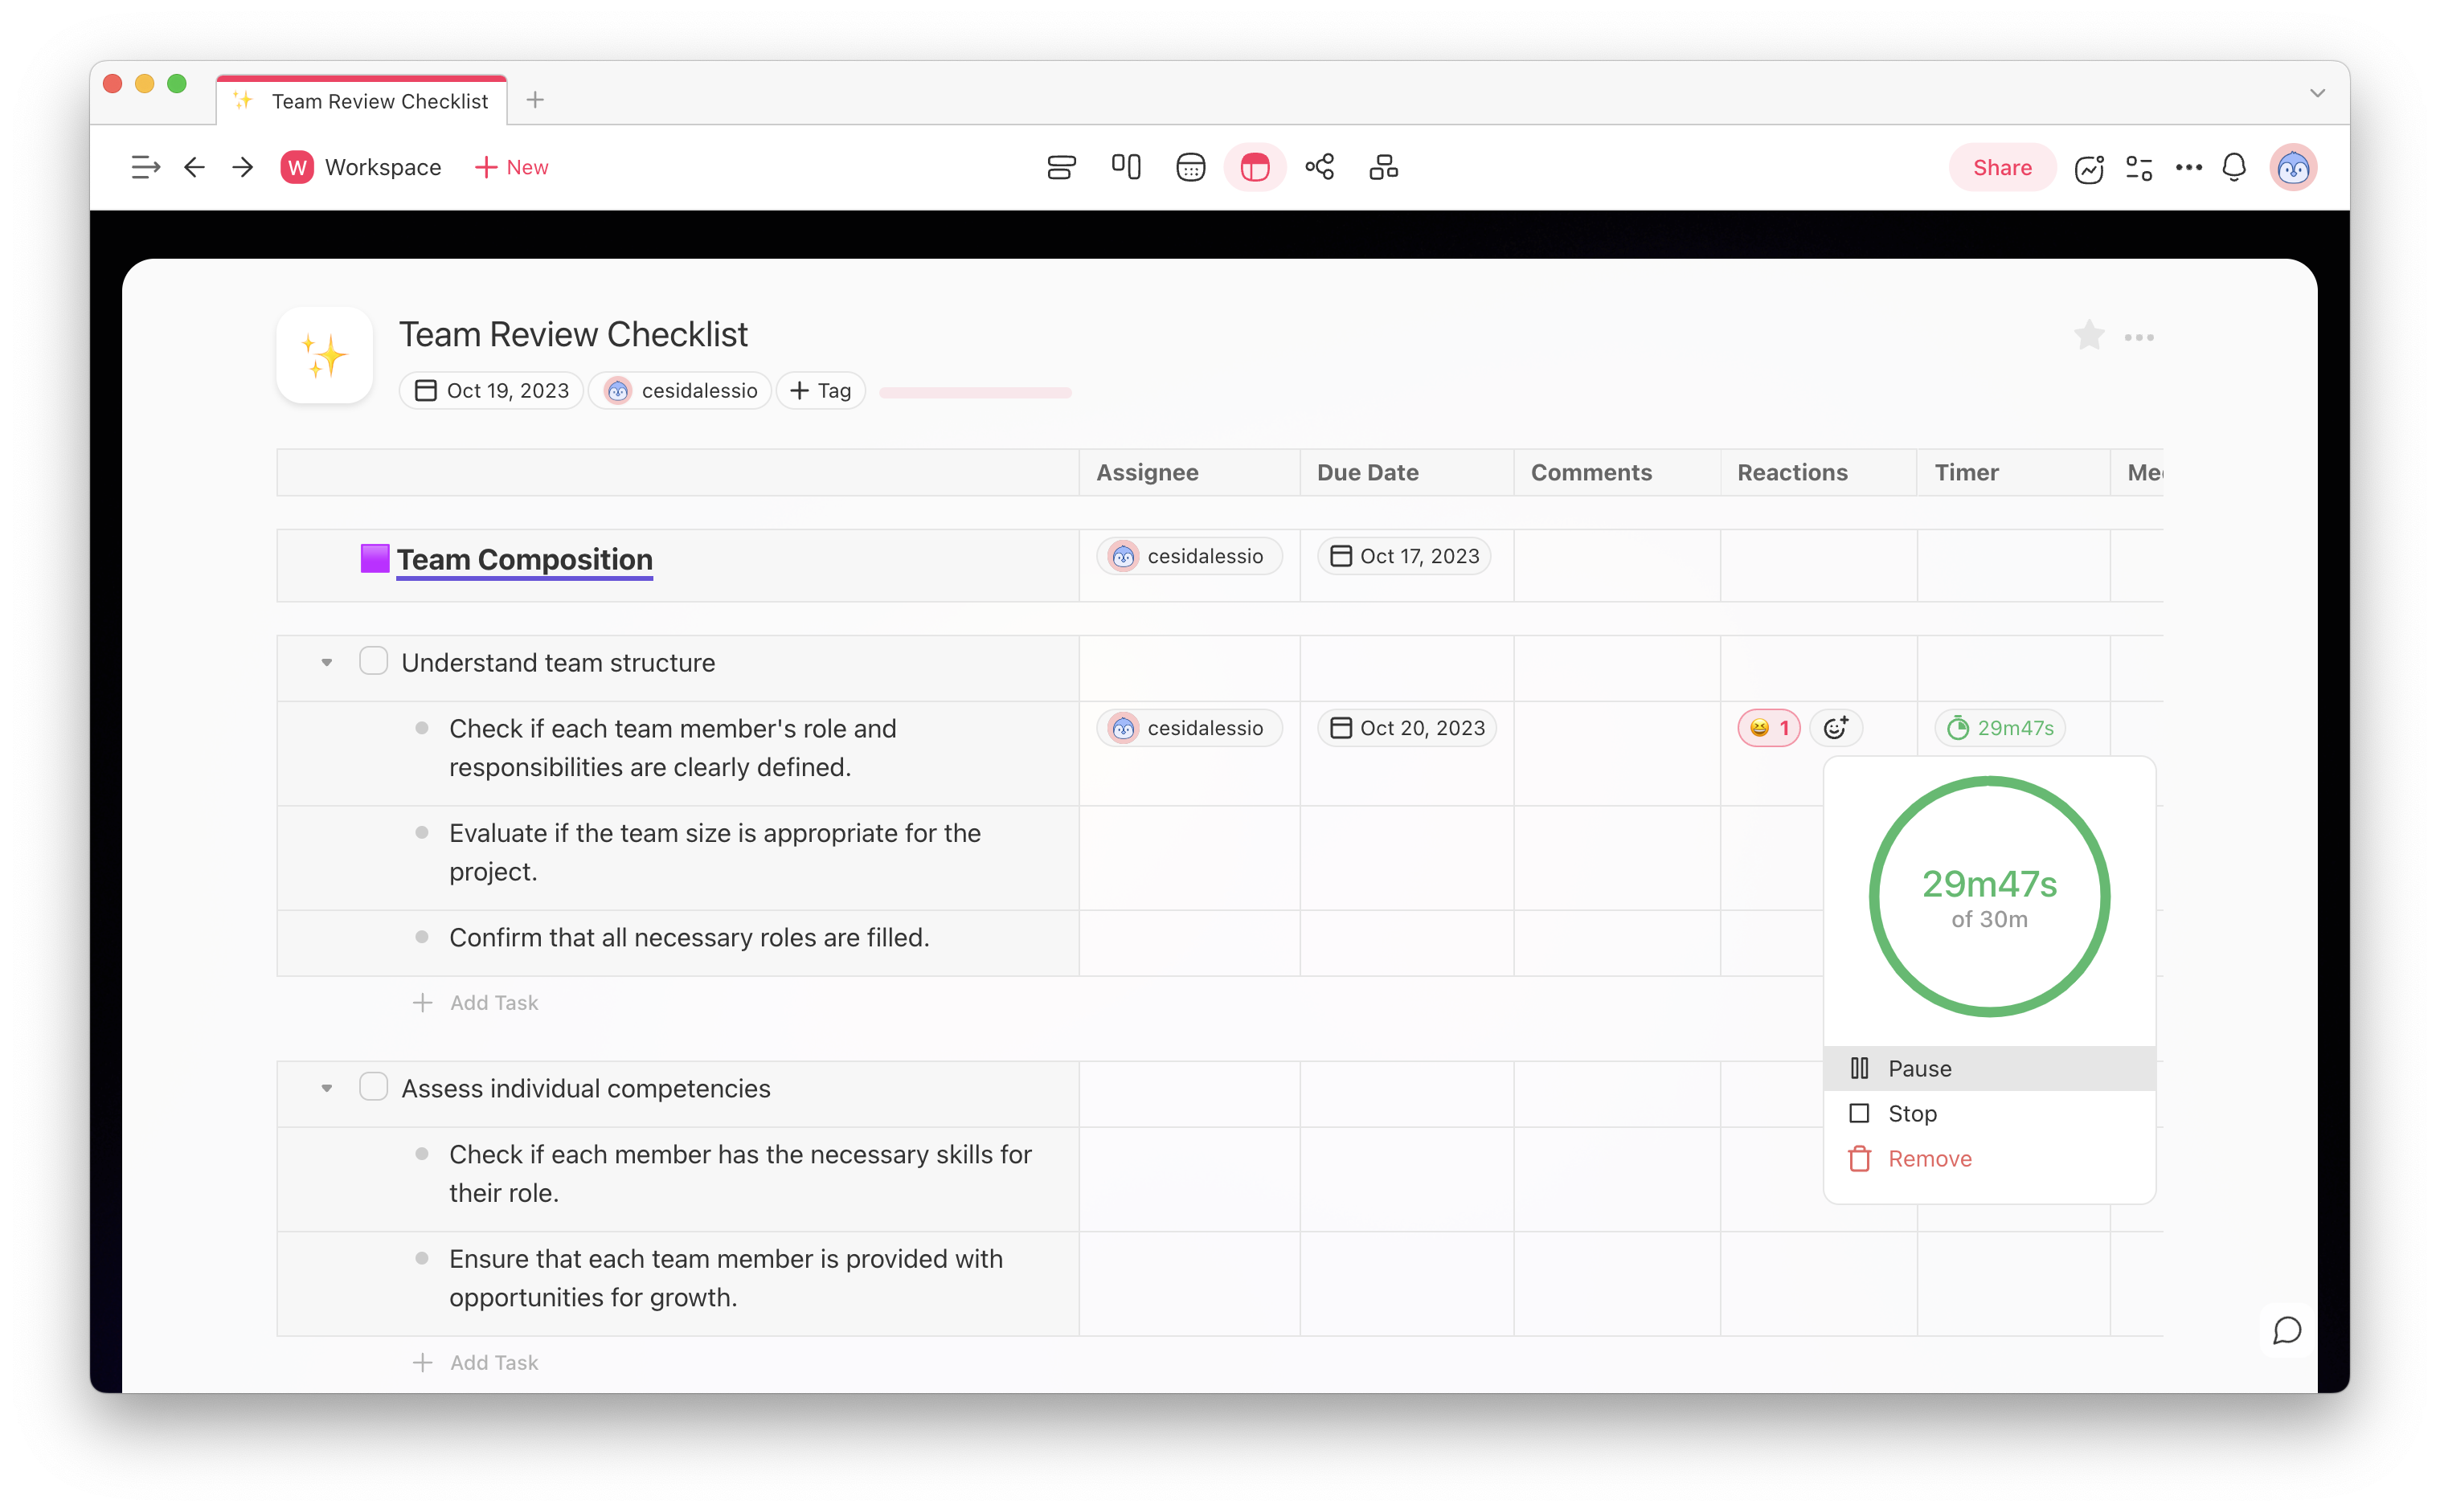
Task: Star the Team Review Checklist page
Action: click(2089, 336)
